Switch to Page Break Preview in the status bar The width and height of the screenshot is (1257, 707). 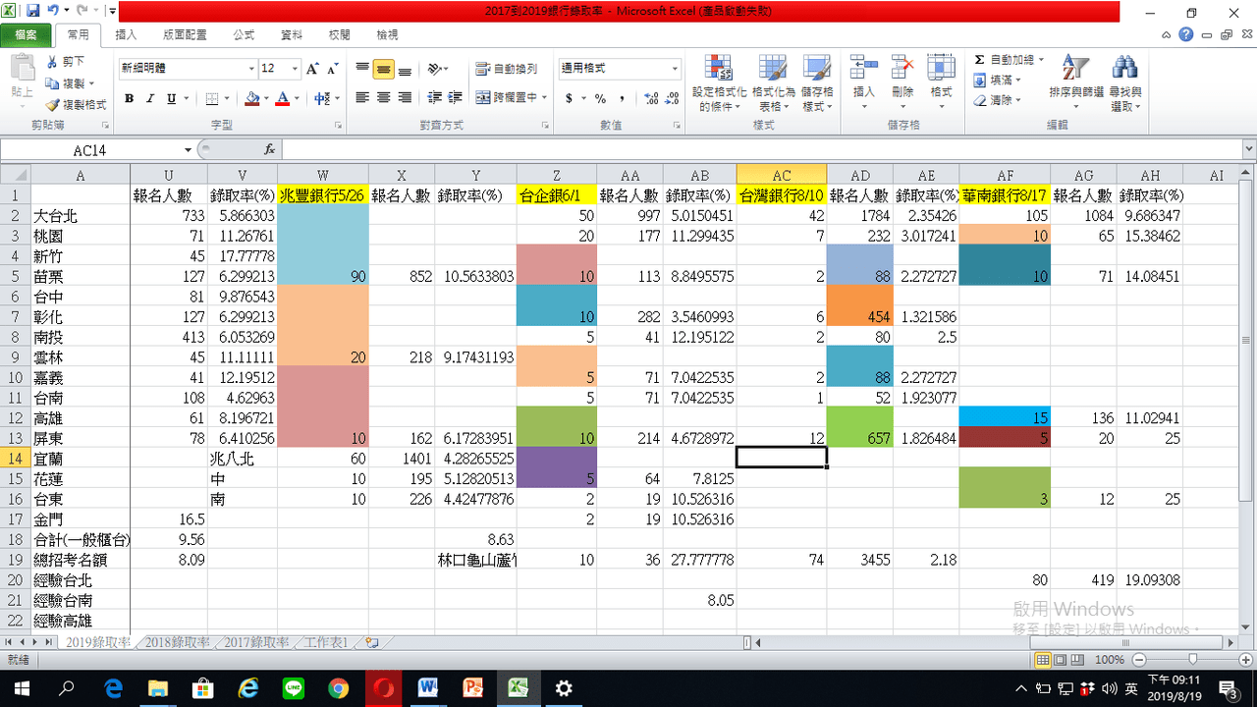1077,660
